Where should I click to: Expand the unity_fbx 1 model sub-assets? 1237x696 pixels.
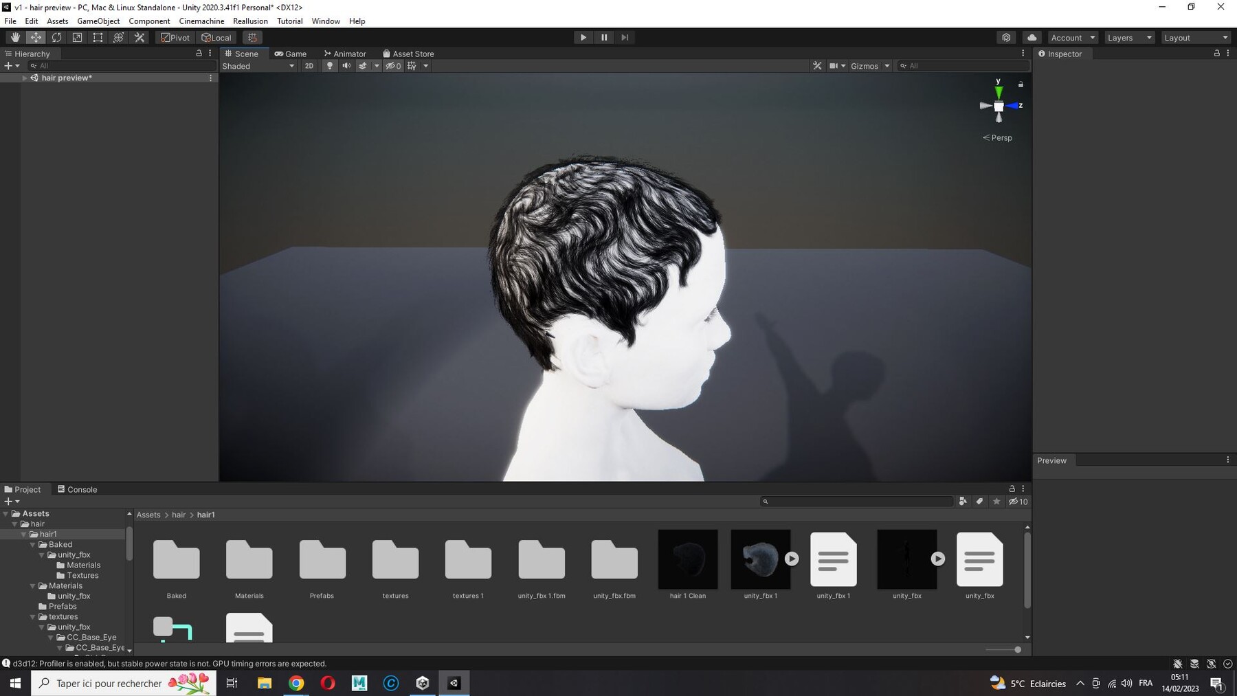pos(792,559)
